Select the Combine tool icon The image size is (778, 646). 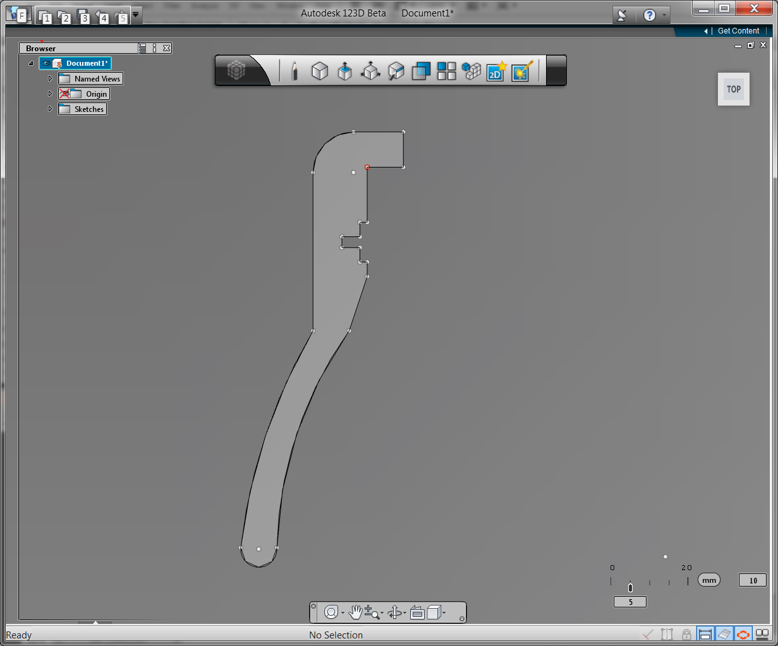click(x=421, y=71)
